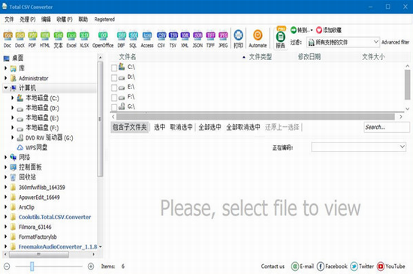Open the 文件 menu

coord(9,20)
